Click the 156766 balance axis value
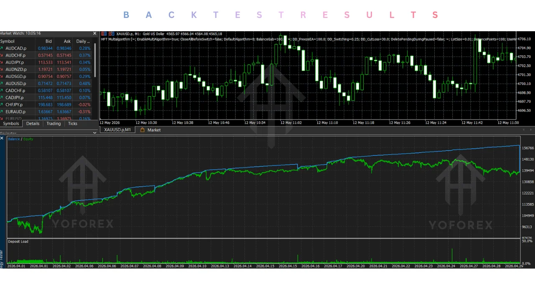535x300 pixels. pos(528,148)
